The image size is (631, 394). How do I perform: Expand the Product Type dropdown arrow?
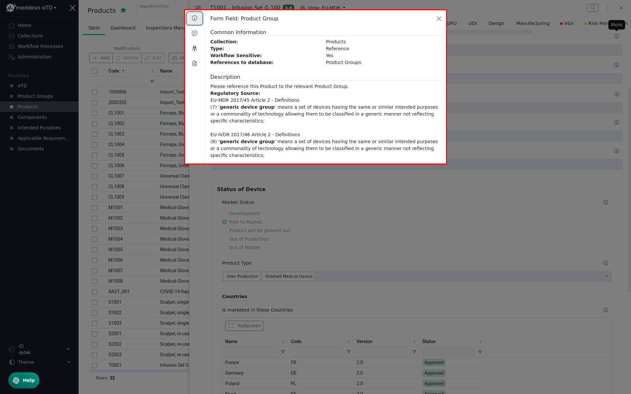click(606, 276)
